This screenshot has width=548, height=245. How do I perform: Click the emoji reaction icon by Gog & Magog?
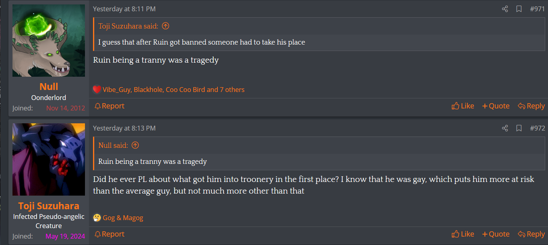point(97,218)
